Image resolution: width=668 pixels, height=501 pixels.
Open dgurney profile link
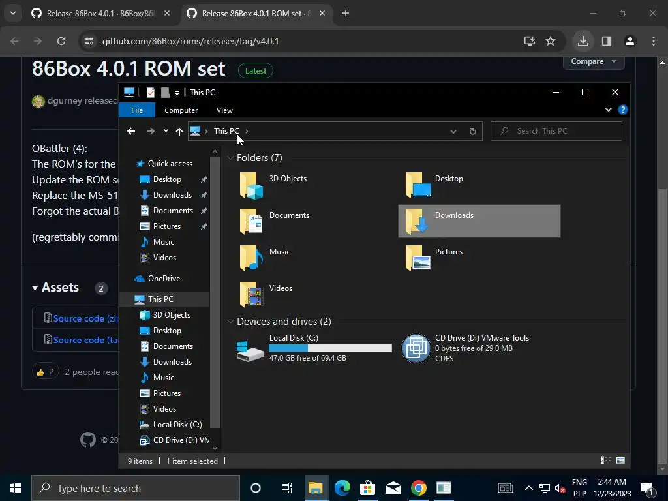[65, 101]
